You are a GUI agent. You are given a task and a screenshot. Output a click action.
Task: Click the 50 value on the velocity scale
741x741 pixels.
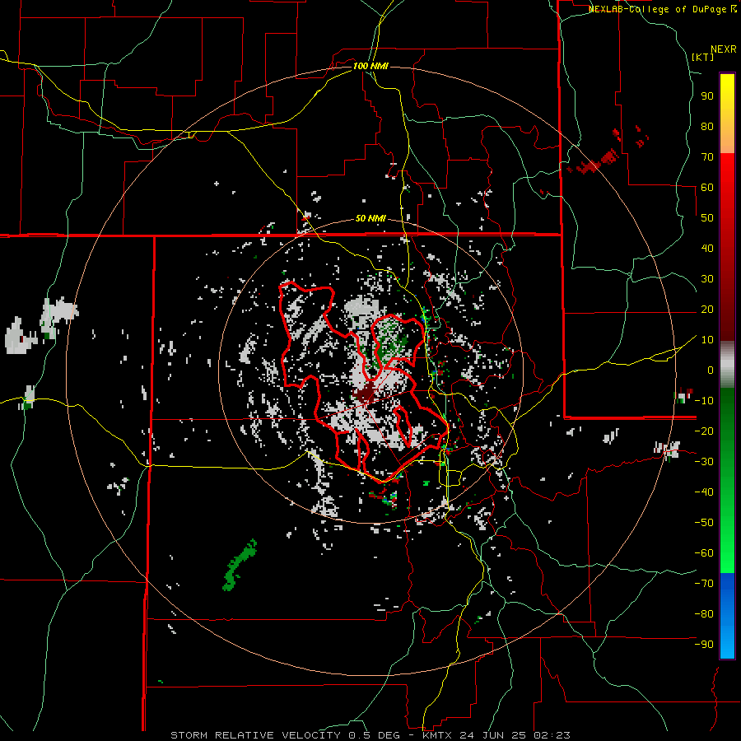(x=707, y=218)
